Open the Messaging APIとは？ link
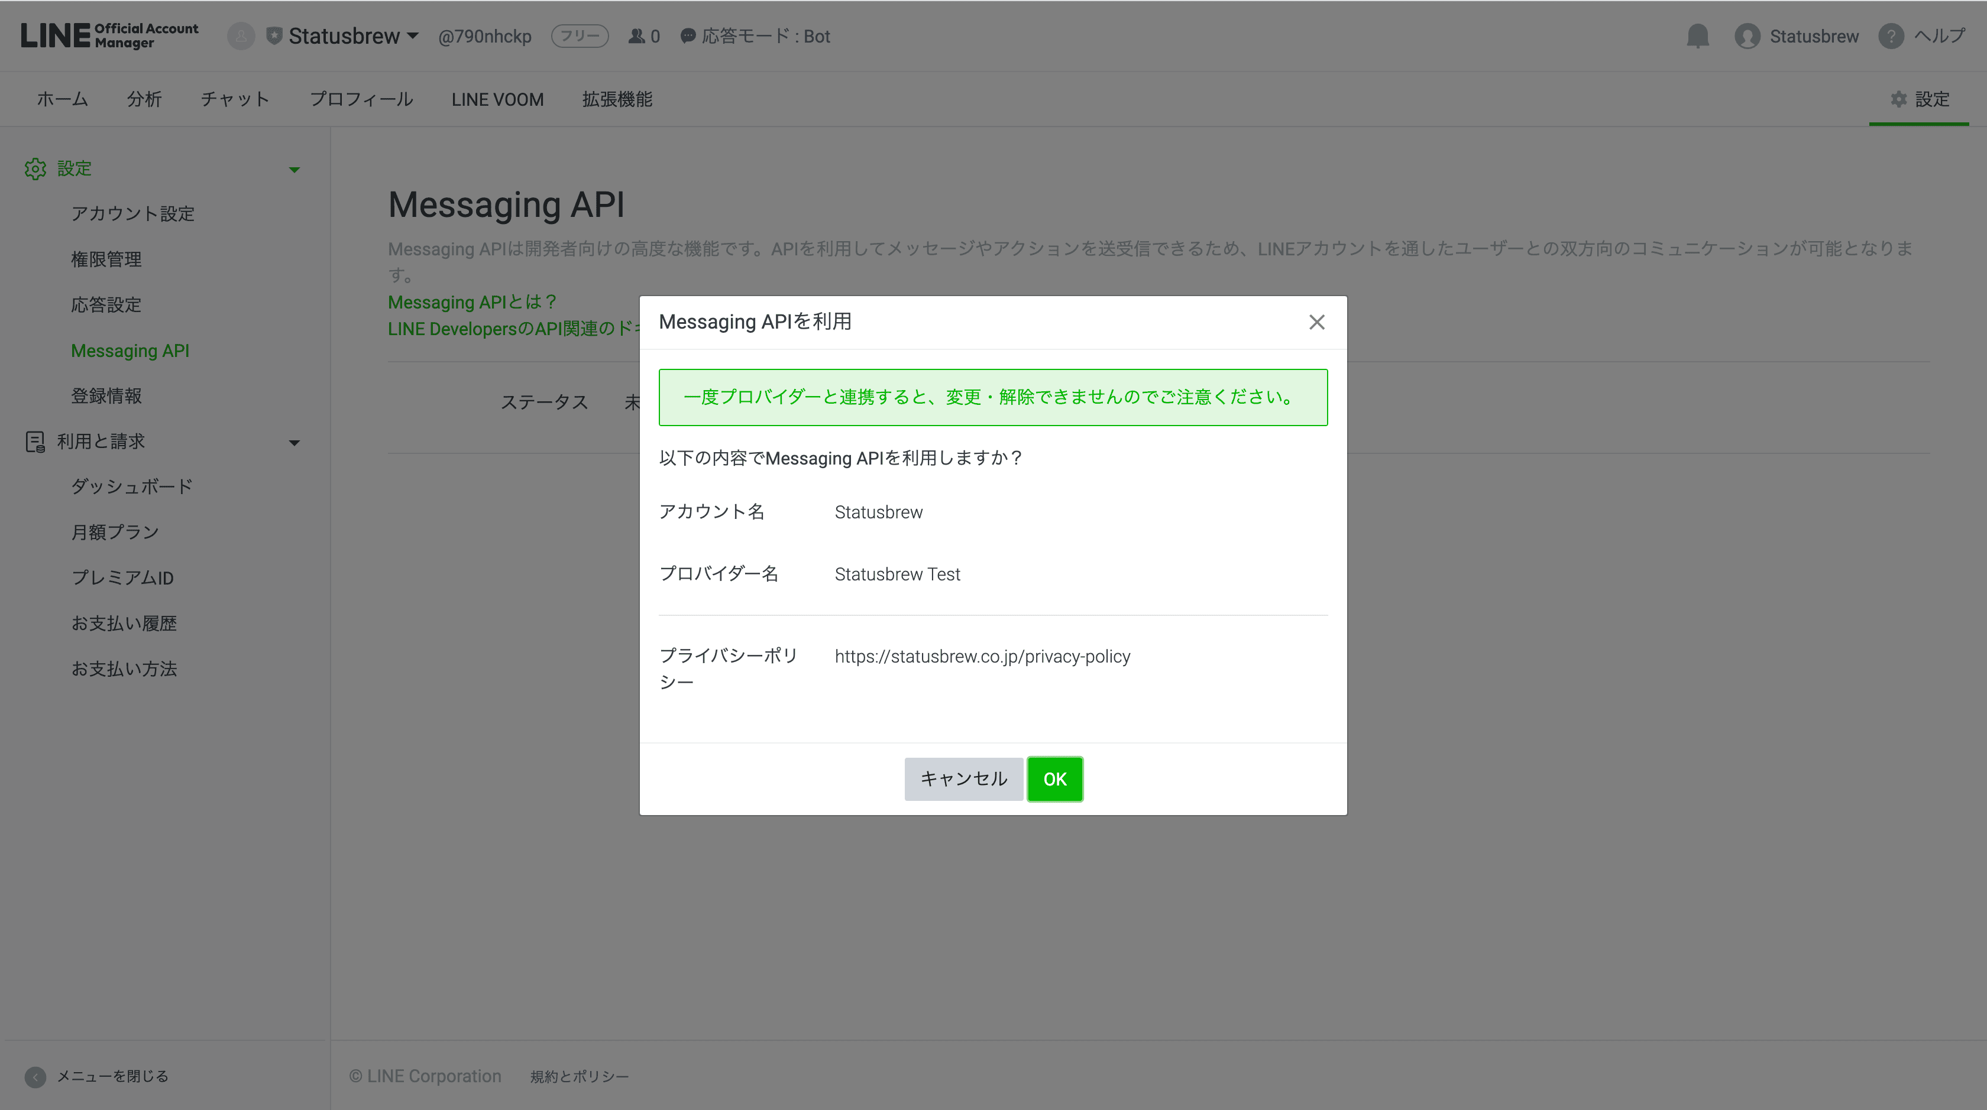 pos(472,302)
